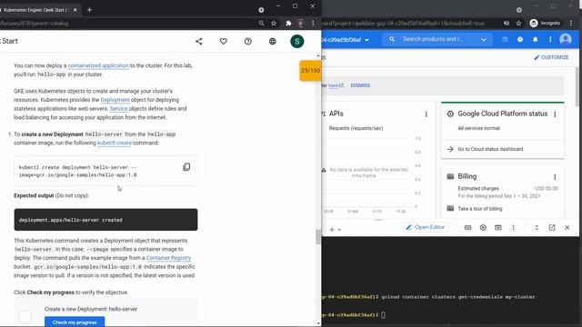Click the left browser address bar

click(x=126, y=24)
